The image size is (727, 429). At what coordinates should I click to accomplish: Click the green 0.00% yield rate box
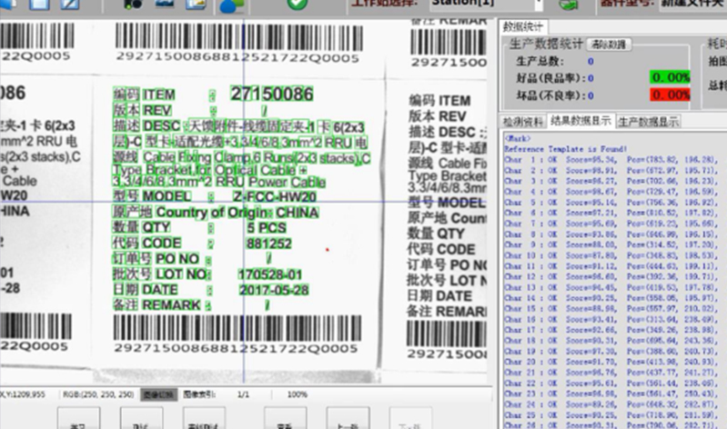click(x=670, y=77)
